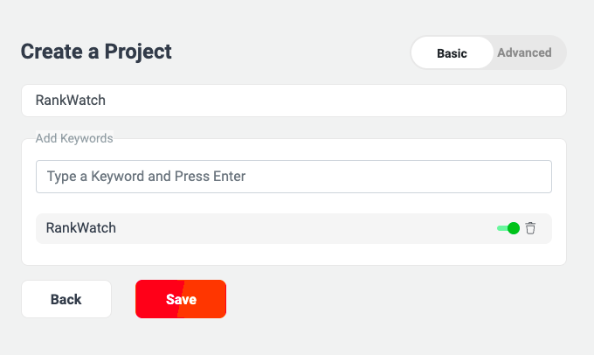Disable tracking for the RankWatch keyword

pyautogui.click(x=508, y=228)
